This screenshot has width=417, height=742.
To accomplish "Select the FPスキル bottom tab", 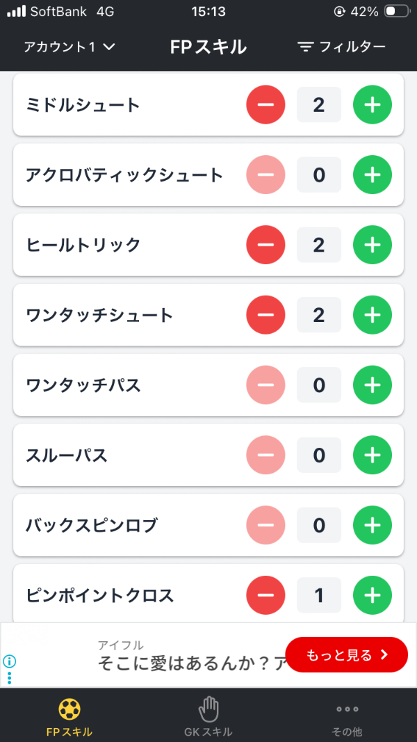I will [69, 718].
